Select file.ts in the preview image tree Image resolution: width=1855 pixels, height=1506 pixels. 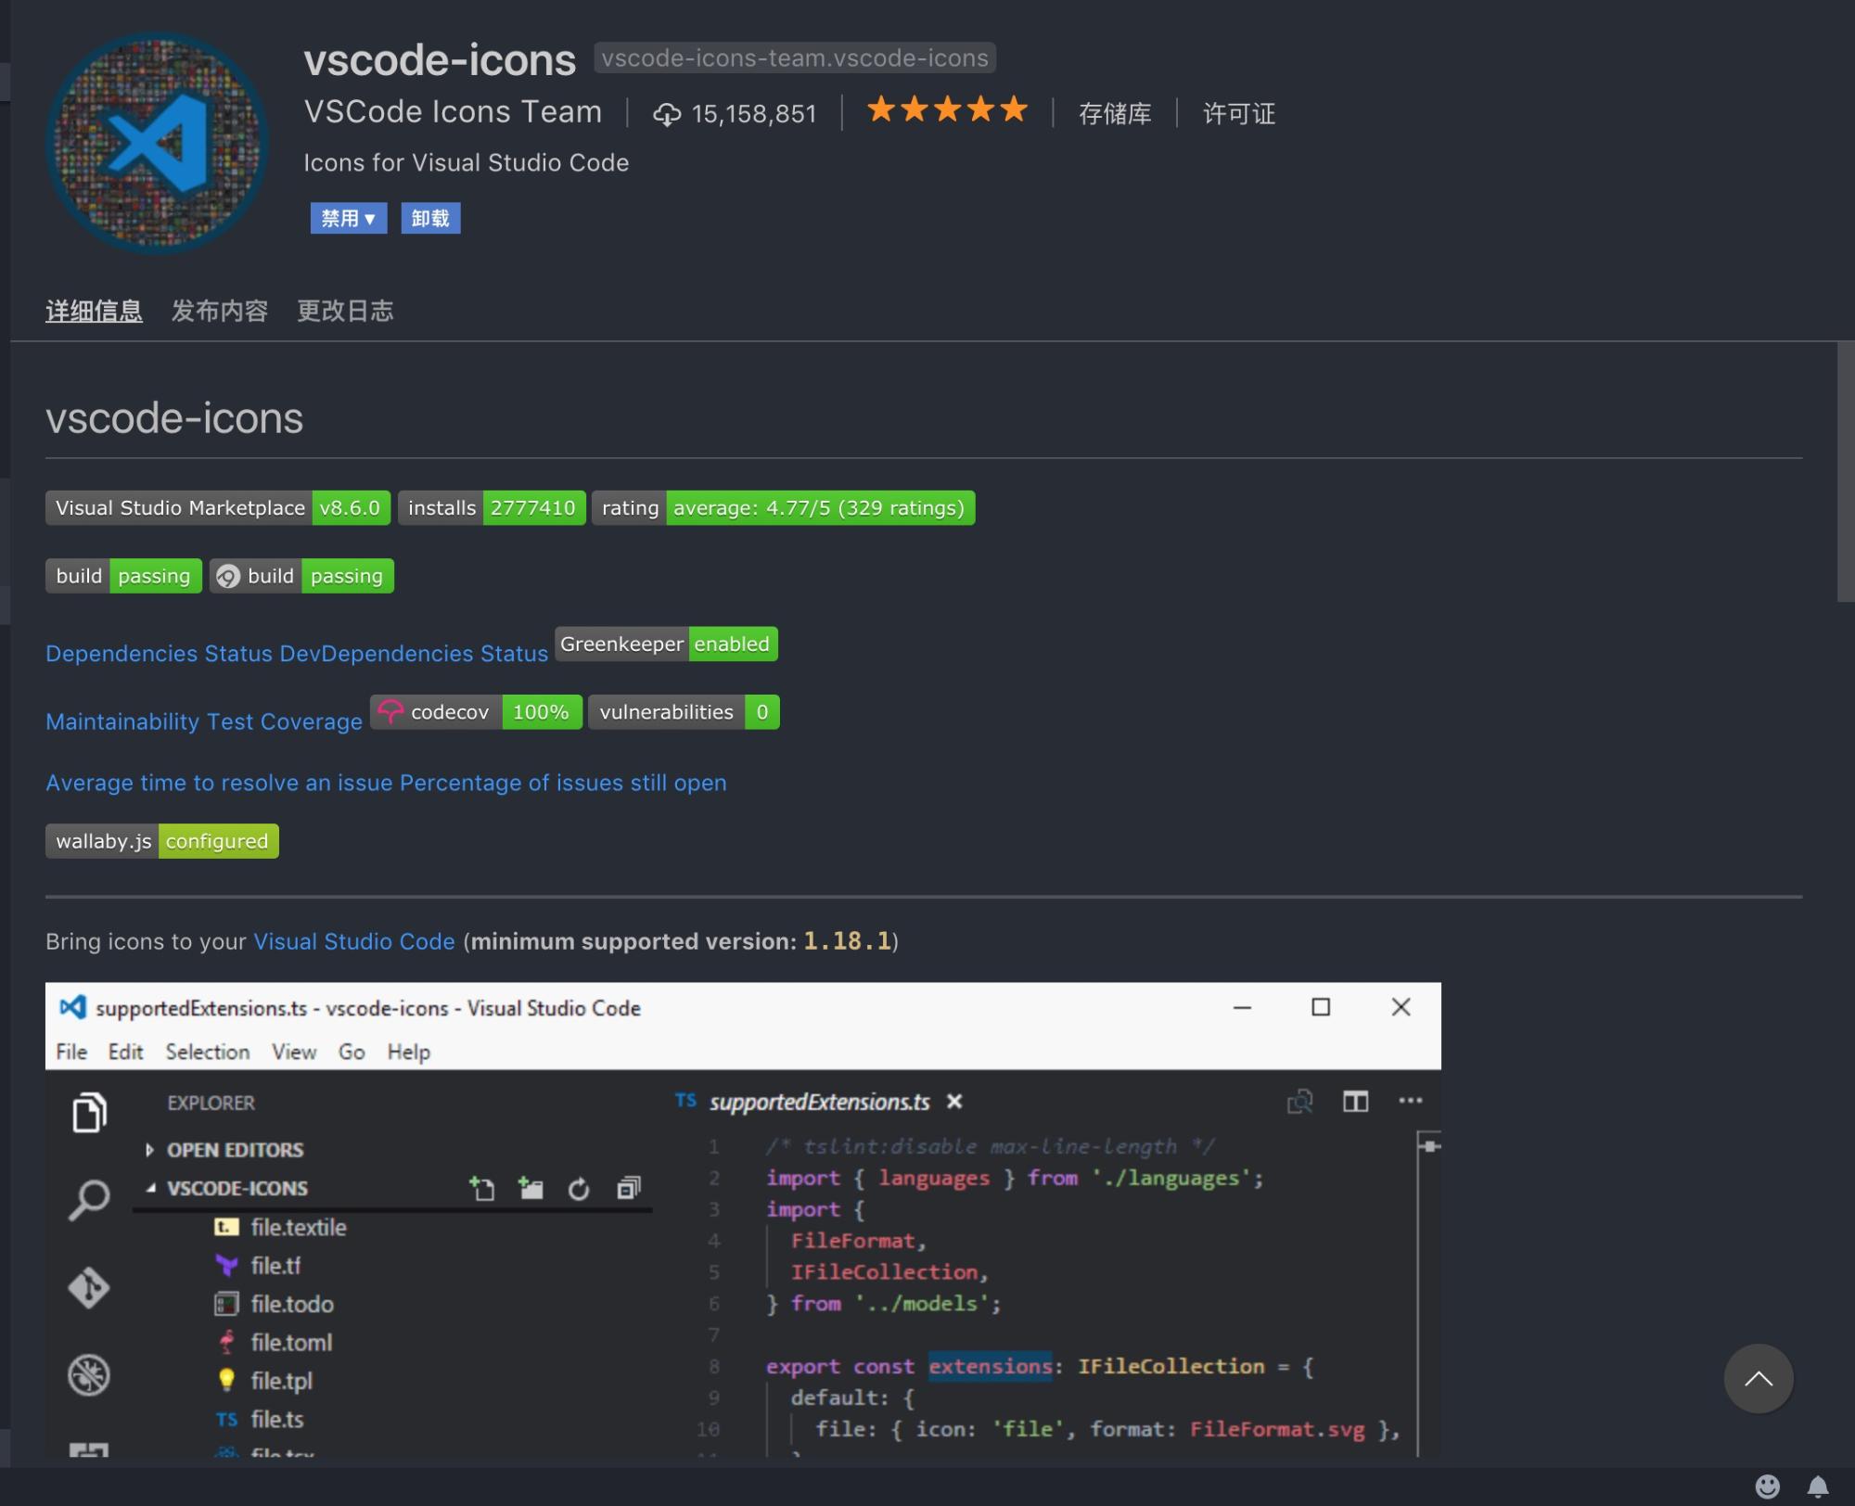point(259,1419)
